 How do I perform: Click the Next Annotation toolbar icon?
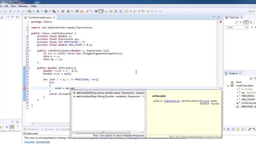(x=127, y=11)
